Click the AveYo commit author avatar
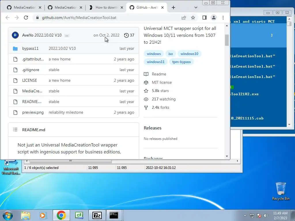The image size is (295, 221). pyautogui.click(x=15, y=35)
